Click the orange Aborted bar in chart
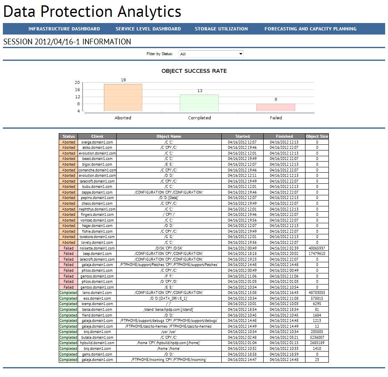Image resolution: width=388 pixels, height=377 pixels. point(123,97)
